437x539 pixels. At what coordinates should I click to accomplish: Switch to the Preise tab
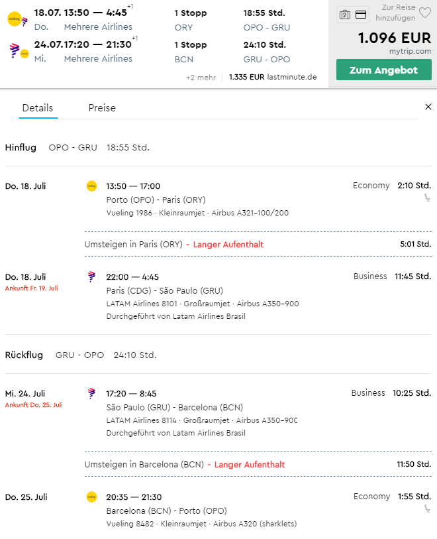(102, 108)
